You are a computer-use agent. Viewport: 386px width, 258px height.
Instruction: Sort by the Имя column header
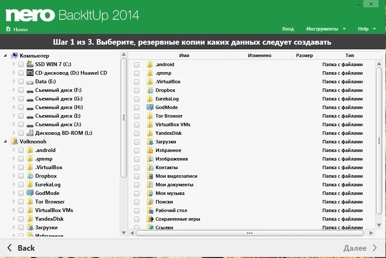tap(184, 55)
